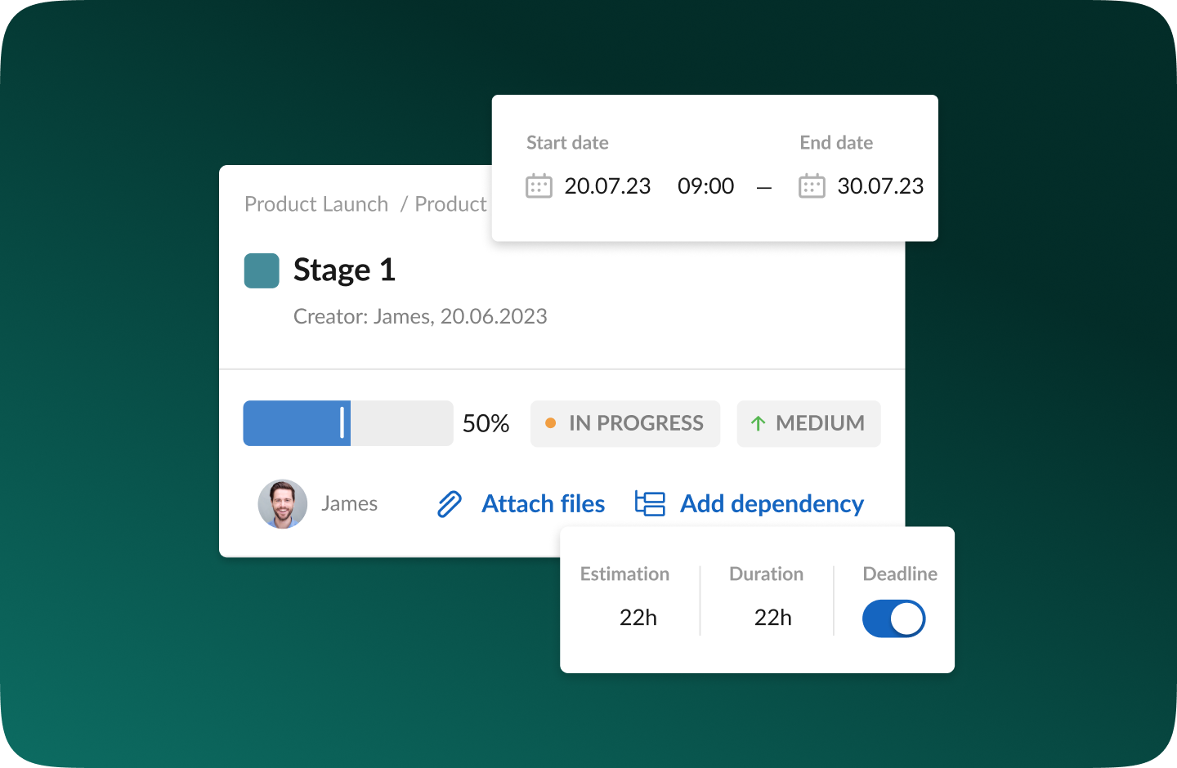Click the Estimation 22h value
This screenshot has height=768, width=1177.
tap(638, 618)
